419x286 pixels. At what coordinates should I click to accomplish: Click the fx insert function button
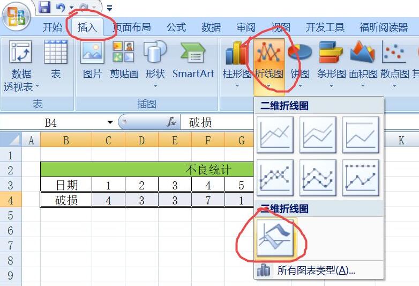(x=171, y=122)
